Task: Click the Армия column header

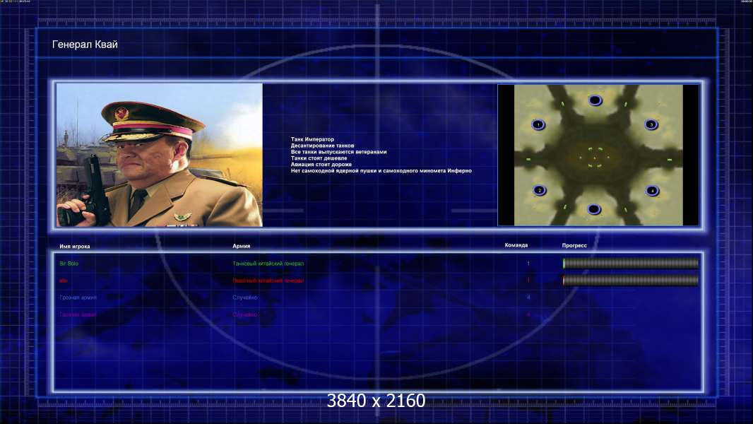Action: (x=241, y=246)
